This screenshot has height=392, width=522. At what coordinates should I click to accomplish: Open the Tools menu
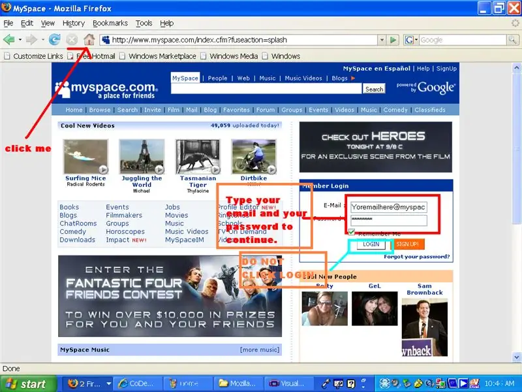(144, 23)
